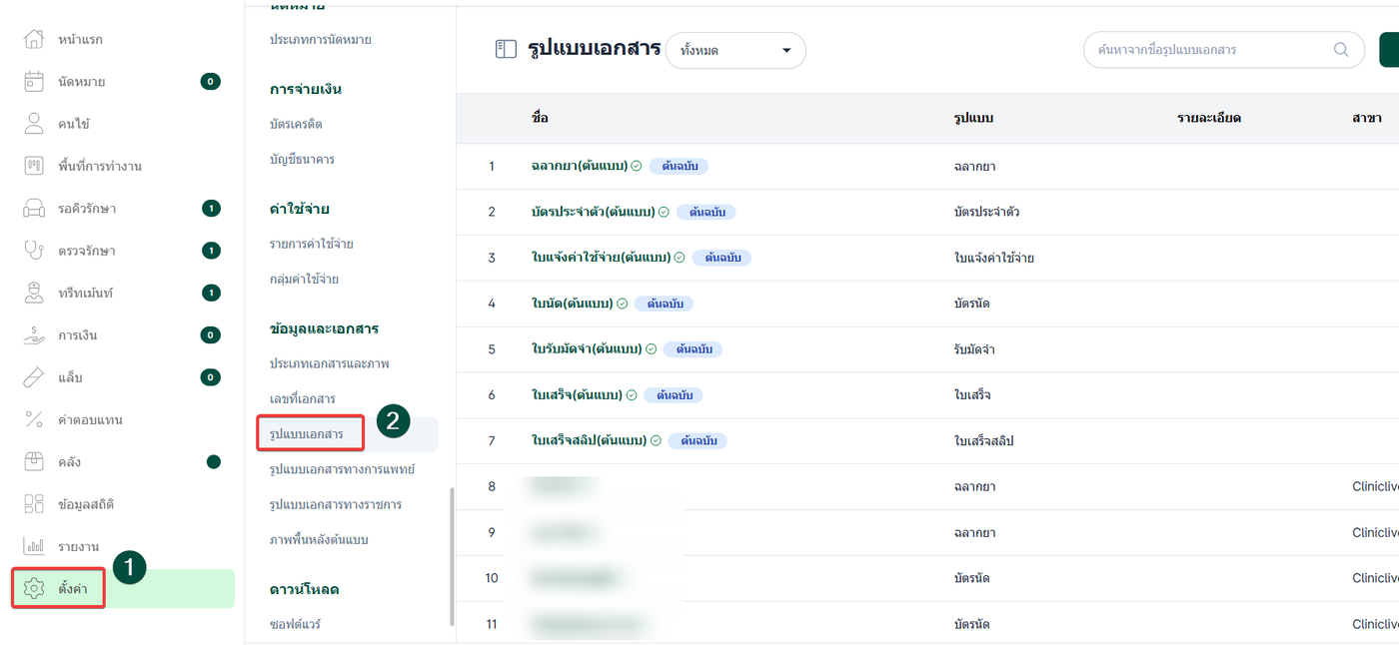
Task: Open the stethoscope icon for ตรวจรักษา
Action: pyautogui.click(x=34, y=251)
